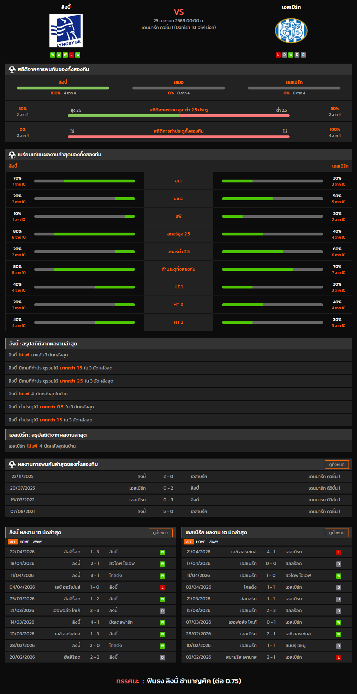The height and width of the screenshot is (694, 357).
Task: Open 'ดูทั้งหมด' for head-to-head results
Action: pyautogui.click(x=337, y=464)
